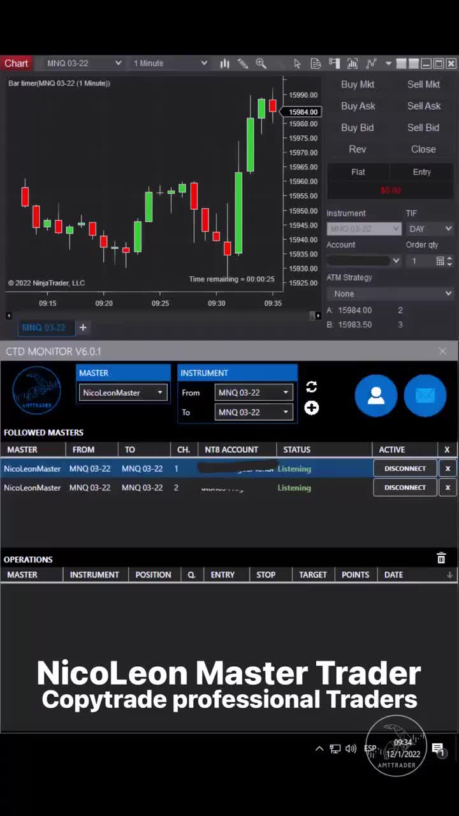459x816 pixels.
Task: Open the mail envelope round button
Action: [x=425, y=395]
